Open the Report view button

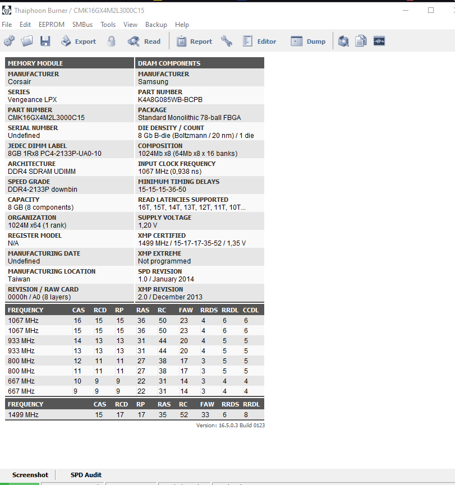click(194, 41)
